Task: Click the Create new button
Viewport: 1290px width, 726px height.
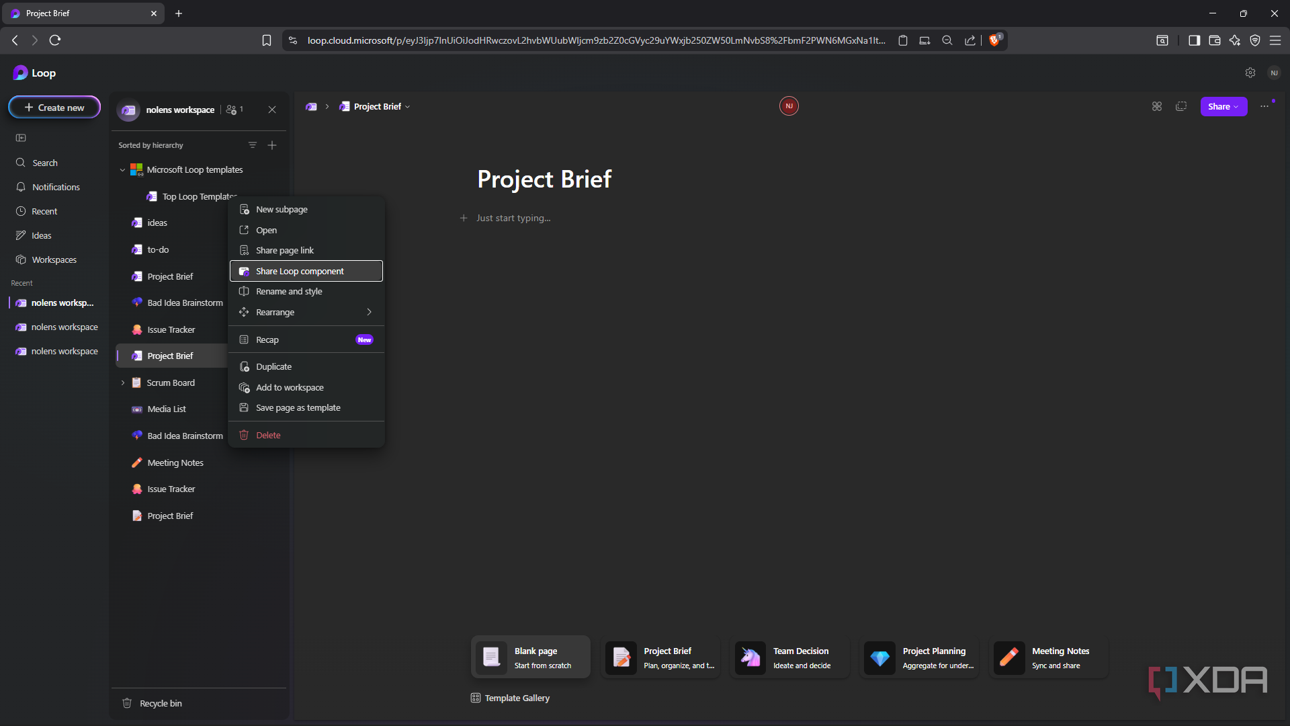Action: pos(54,108)
